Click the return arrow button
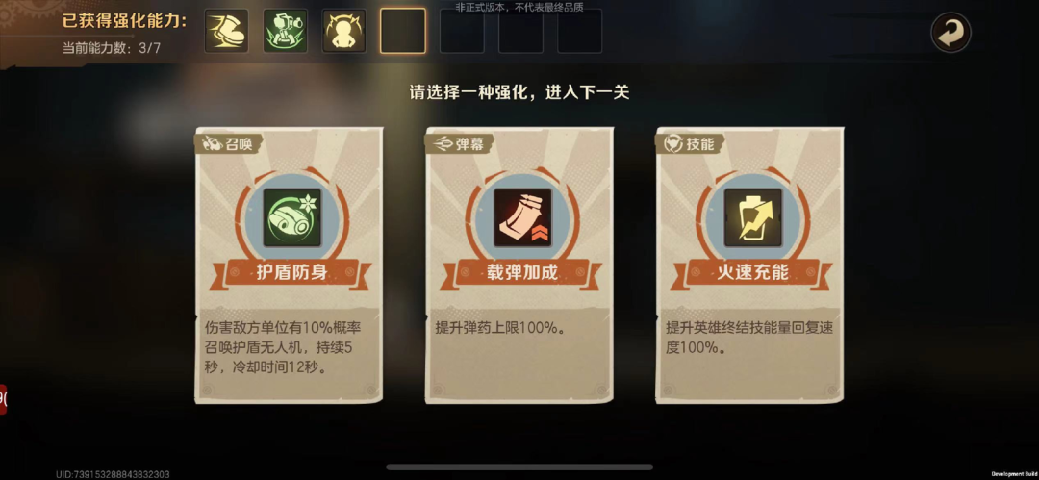Viewport: 1039px width, 480px height. pyautogui.click(x=950, y=32)
